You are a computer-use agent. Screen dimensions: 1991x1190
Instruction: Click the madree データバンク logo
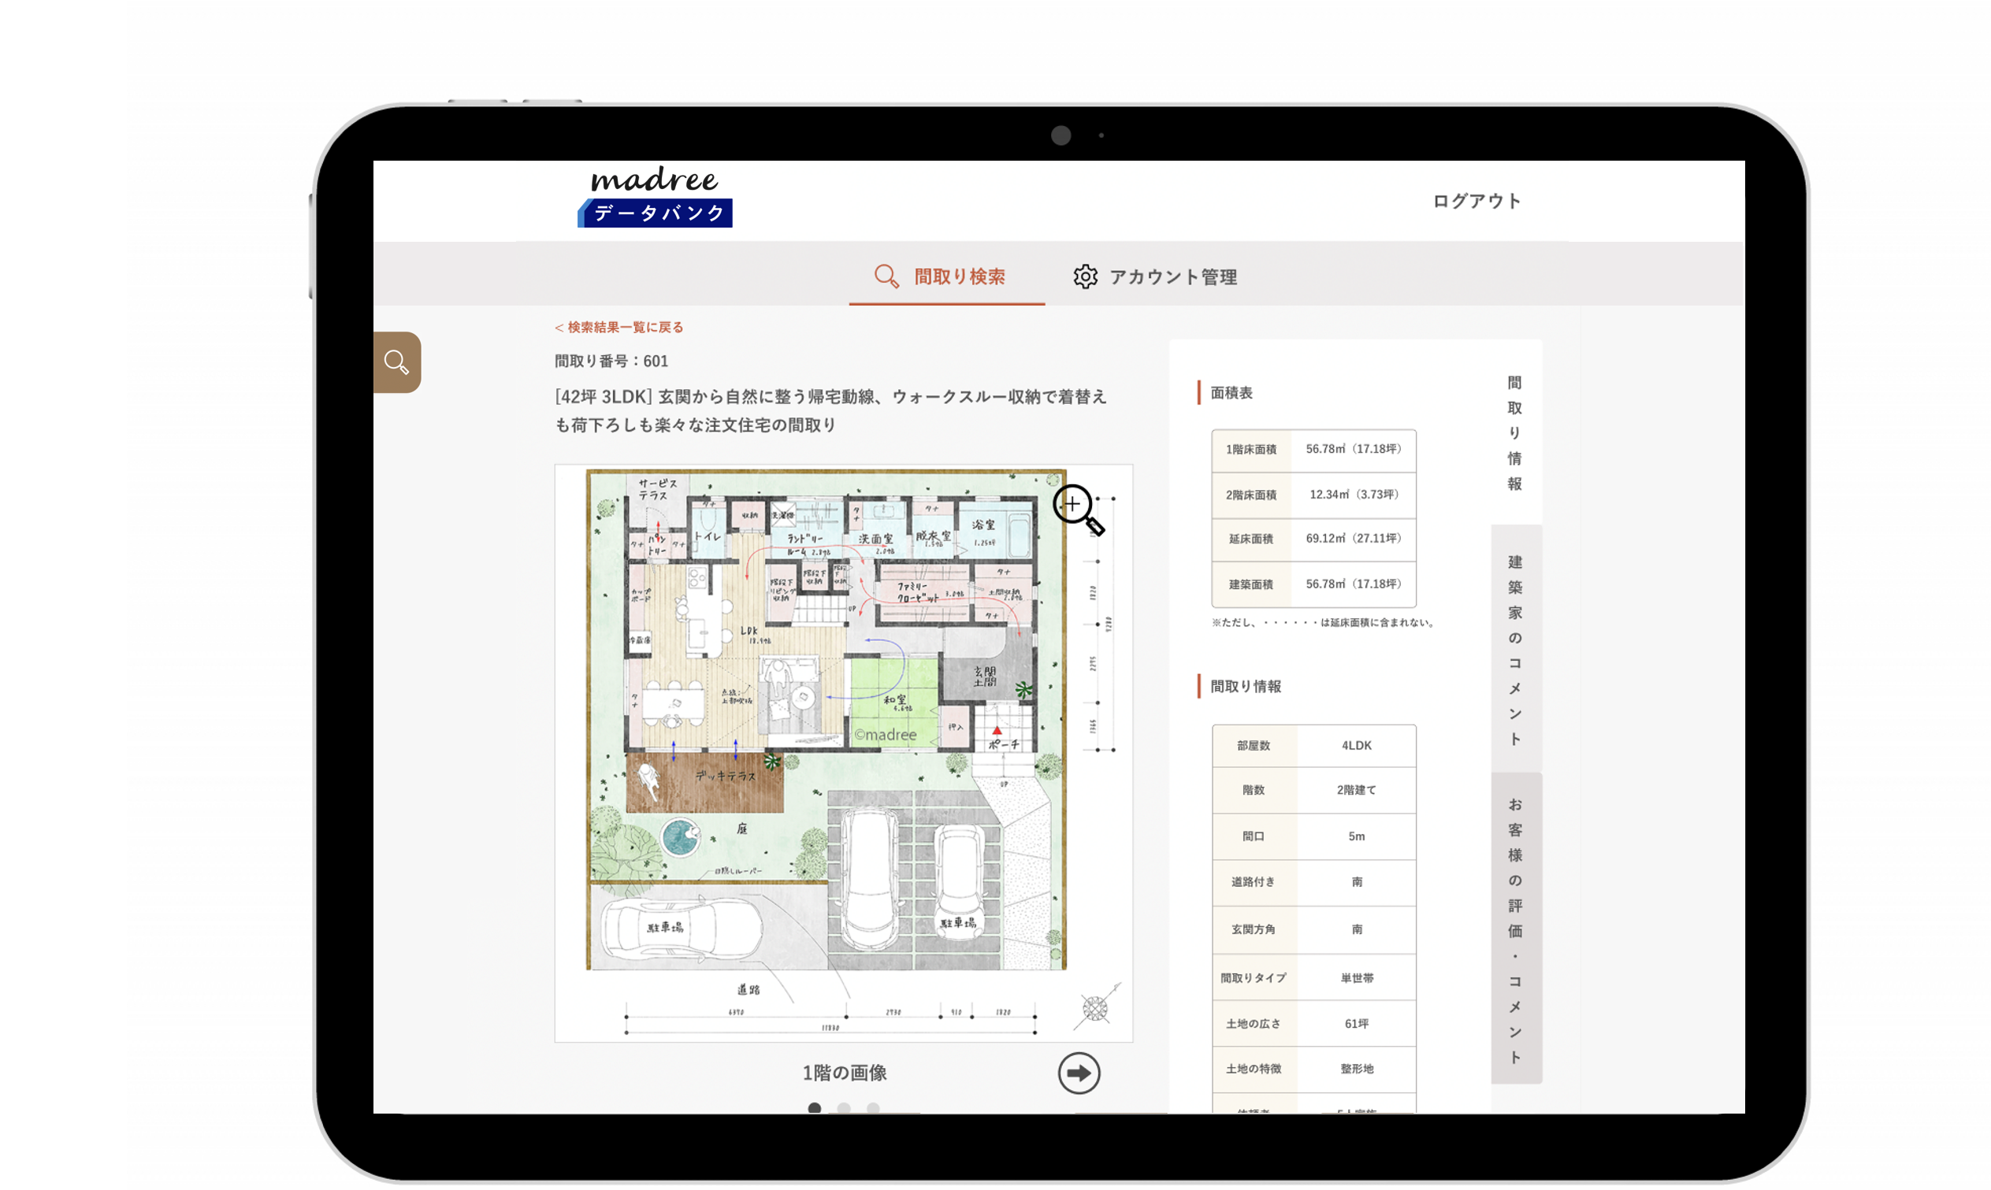click(x=655, y=197)
